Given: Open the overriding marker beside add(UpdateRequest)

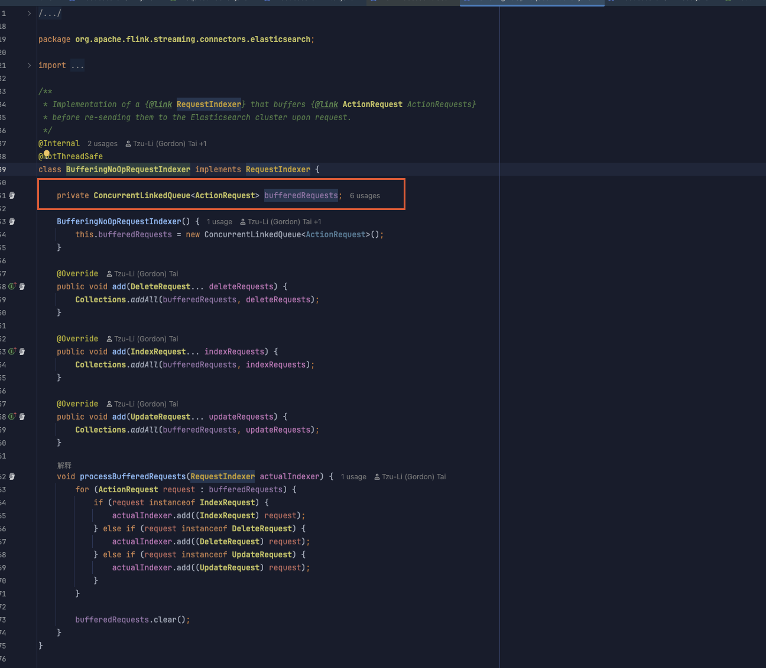Looking at the screenshot, I should pyautogui.click(x=11, y=417).
